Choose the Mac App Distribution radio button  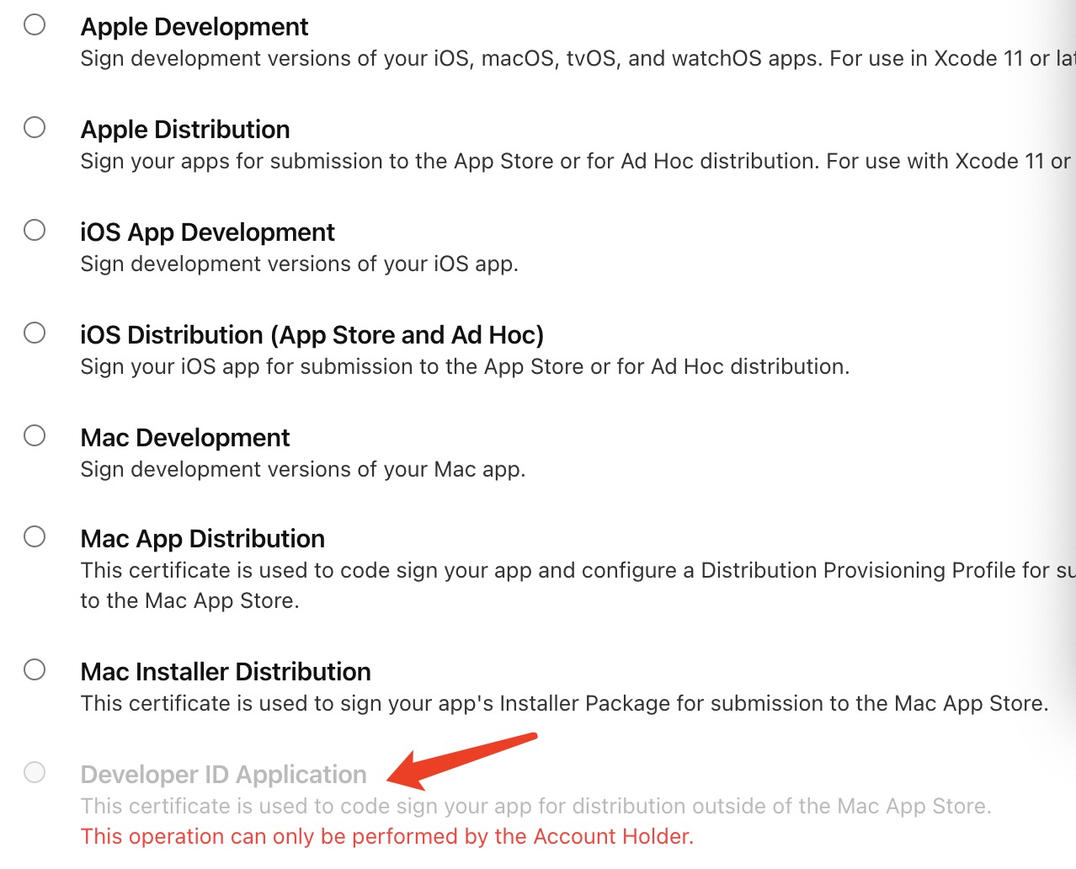pos(35,536)
